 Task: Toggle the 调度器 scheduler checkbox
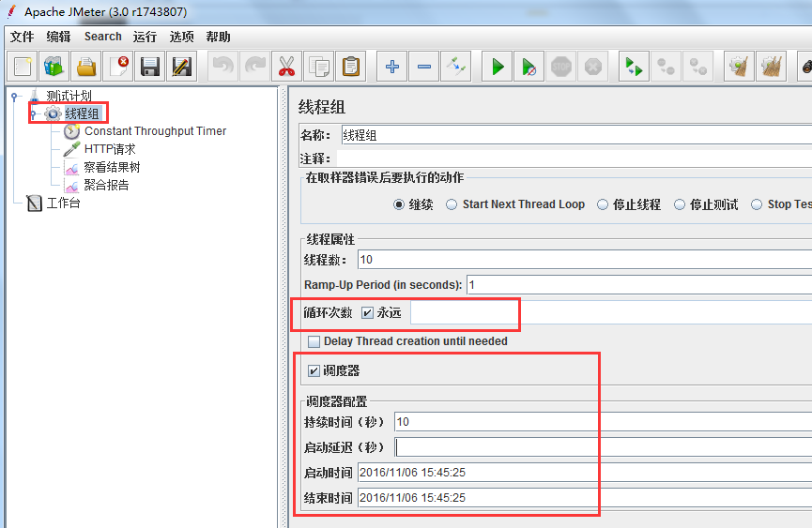(x=314, y=370)
